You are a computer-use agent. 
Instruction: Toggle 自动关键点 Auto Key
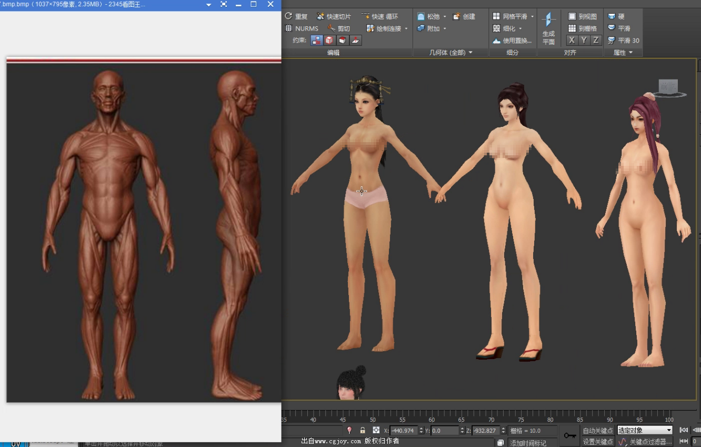[598, 431]
